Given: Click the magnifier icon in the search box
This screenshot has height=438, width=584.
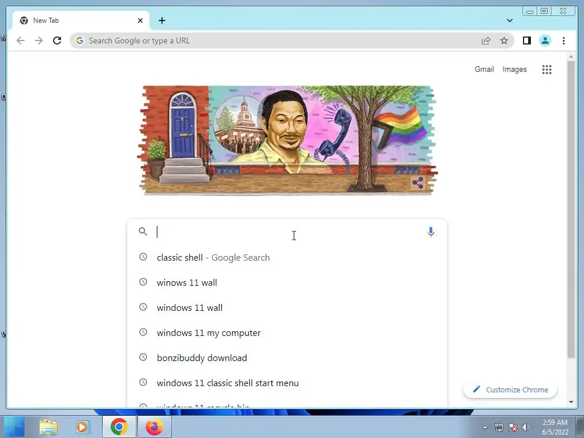Looking at the screenshot, I should [143, 232].
